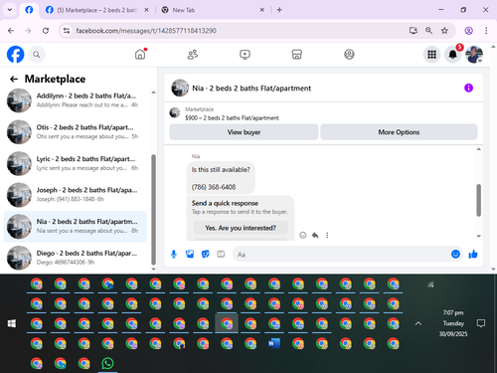Switch to the Marketplace browser tab
This screenshot has height=373, width=497.
(96, 10)
